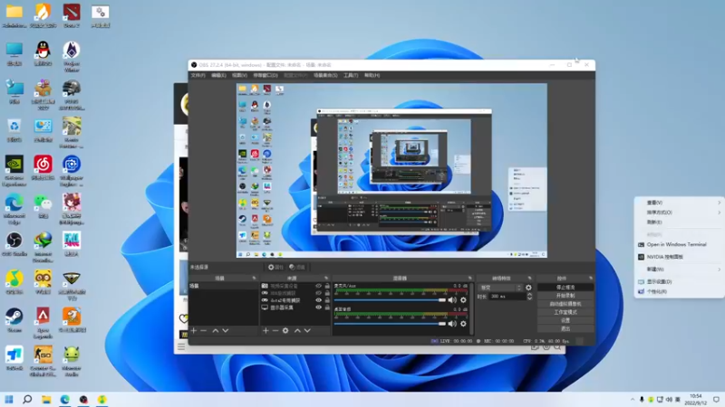Decrease the 时长 transition duration
Image resolution: width=725 pixels, height=407 pixels.
pos(529,298)
